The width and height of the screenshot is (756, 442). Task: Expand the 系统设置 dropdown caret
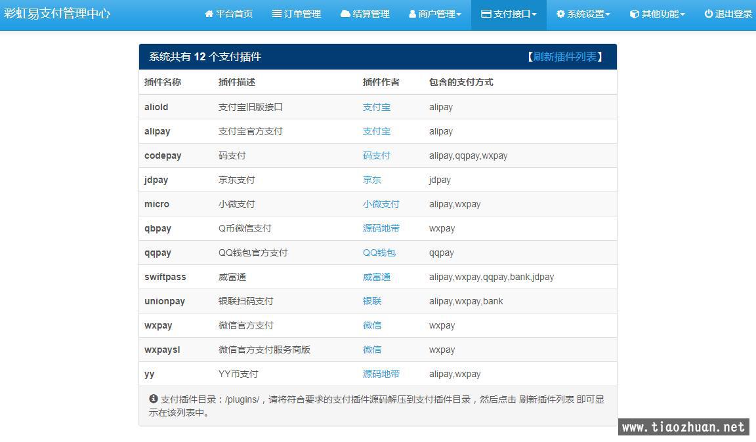608,15
